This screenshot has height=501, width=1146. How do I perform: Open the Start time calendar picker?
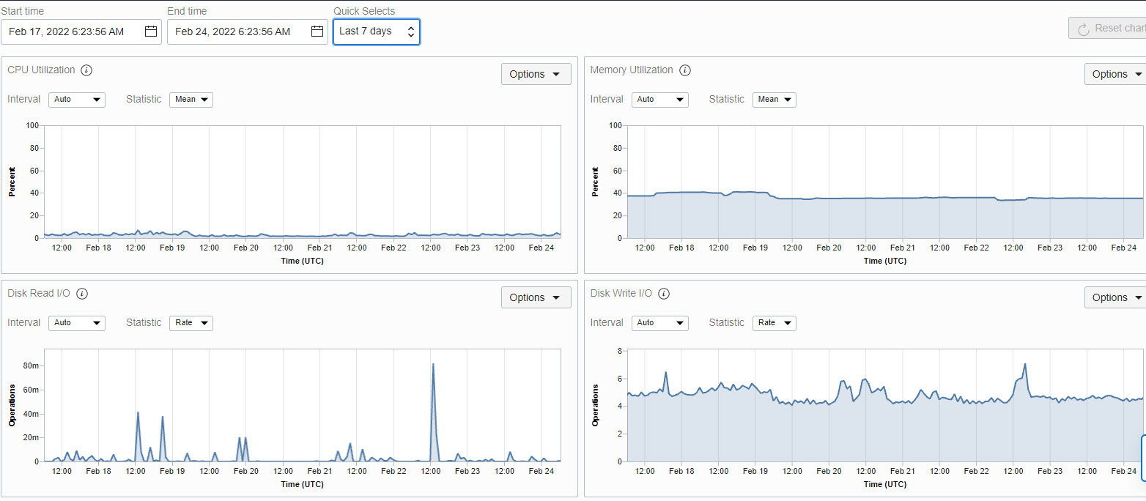pos(151,31)
